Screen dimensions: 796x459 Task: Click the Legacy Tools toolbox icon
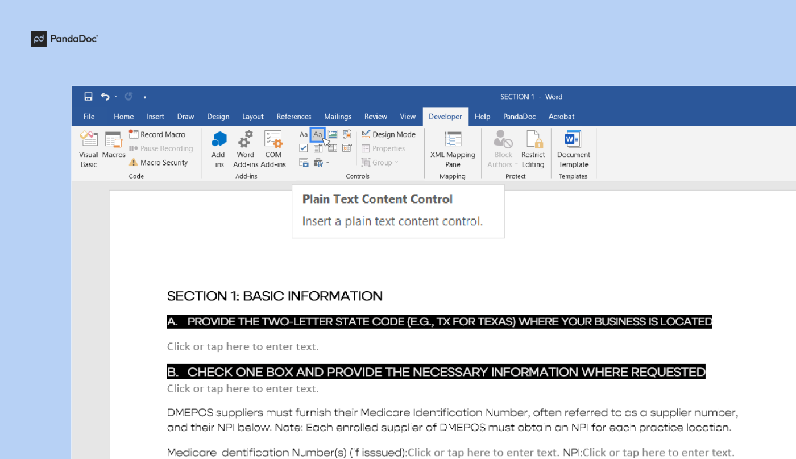point(318,163)
